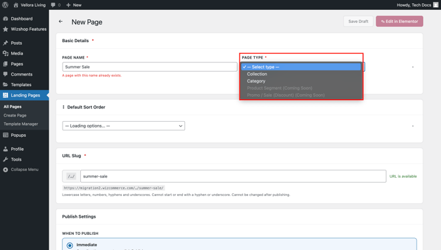Select the Immediate publish radio button
Viewport: 441px width, 250px height.
(70, 245)
